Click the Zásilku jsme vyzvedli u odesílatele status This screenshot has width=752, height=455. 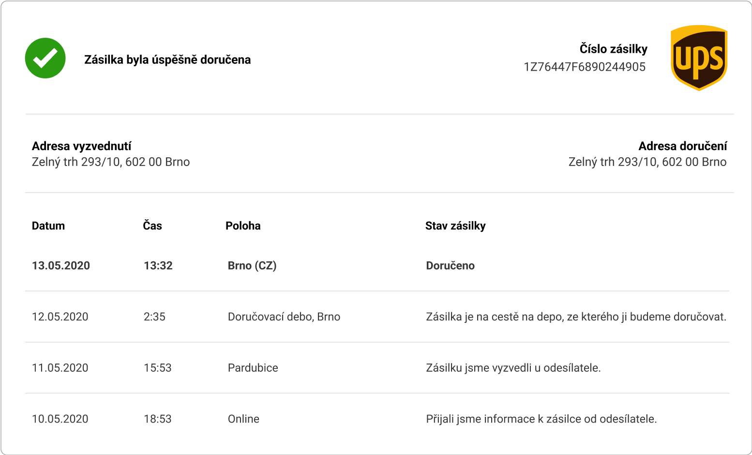[x=513, y=368]
